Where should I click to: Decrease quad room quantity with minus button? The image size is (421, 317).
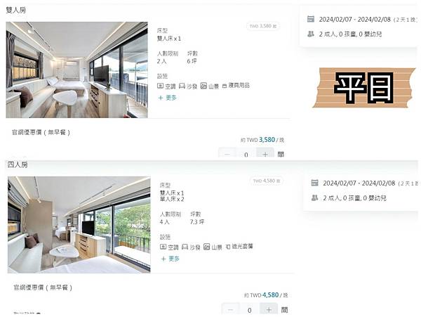tap(231, 309)
